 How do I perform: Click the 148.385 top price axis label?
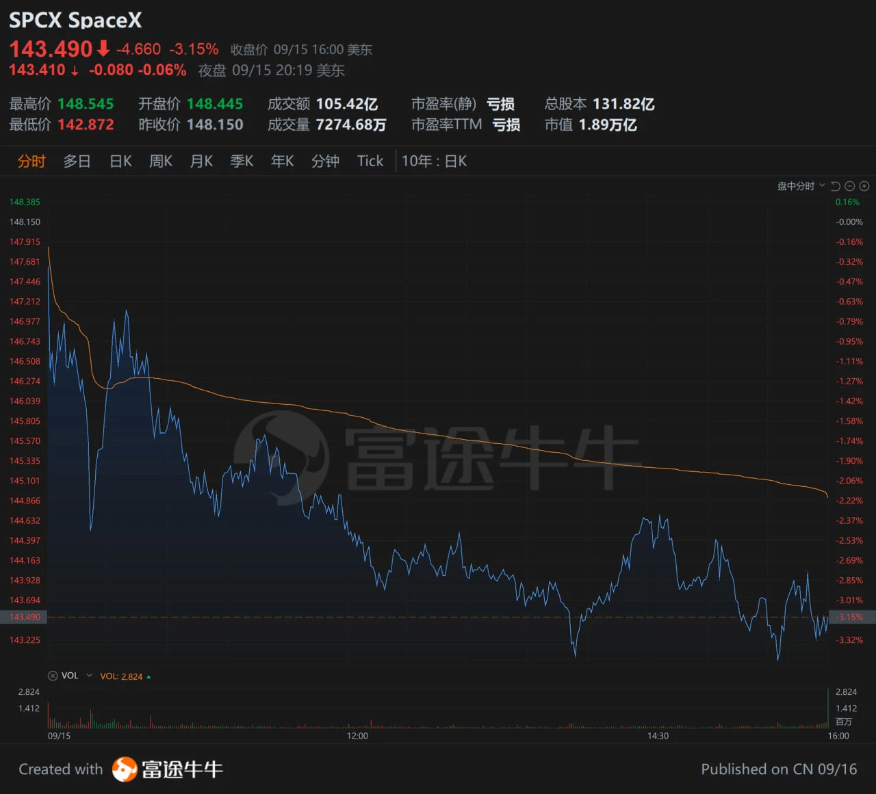[25, 202]
